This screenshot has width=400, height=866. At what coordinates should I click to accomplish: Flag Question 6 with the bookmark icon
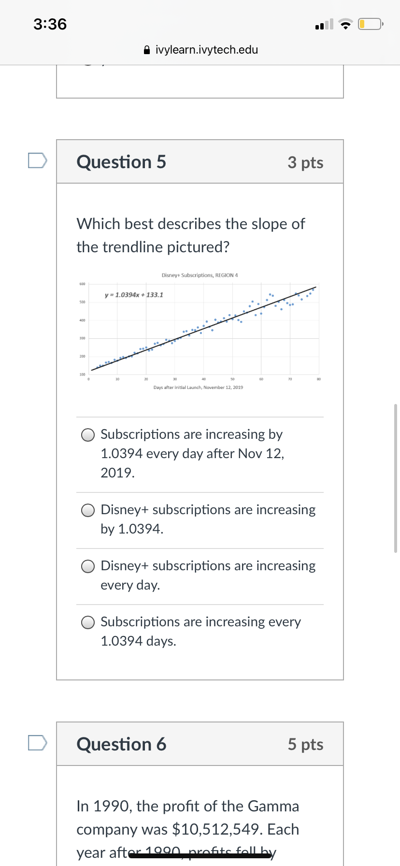click(37, 743)
